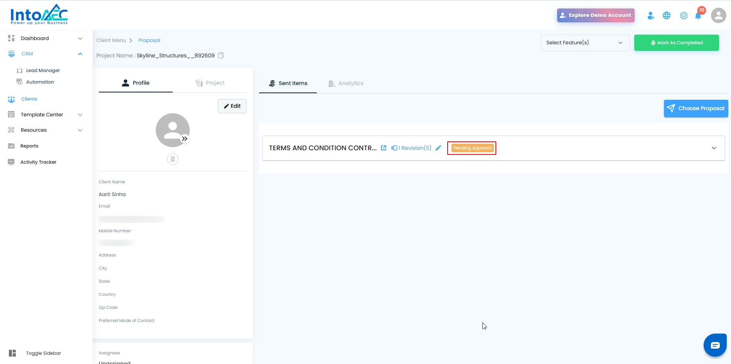Click the Proposal breadcrumb link
The width and height of the screenshot is (731, 364).
point(149,40)
